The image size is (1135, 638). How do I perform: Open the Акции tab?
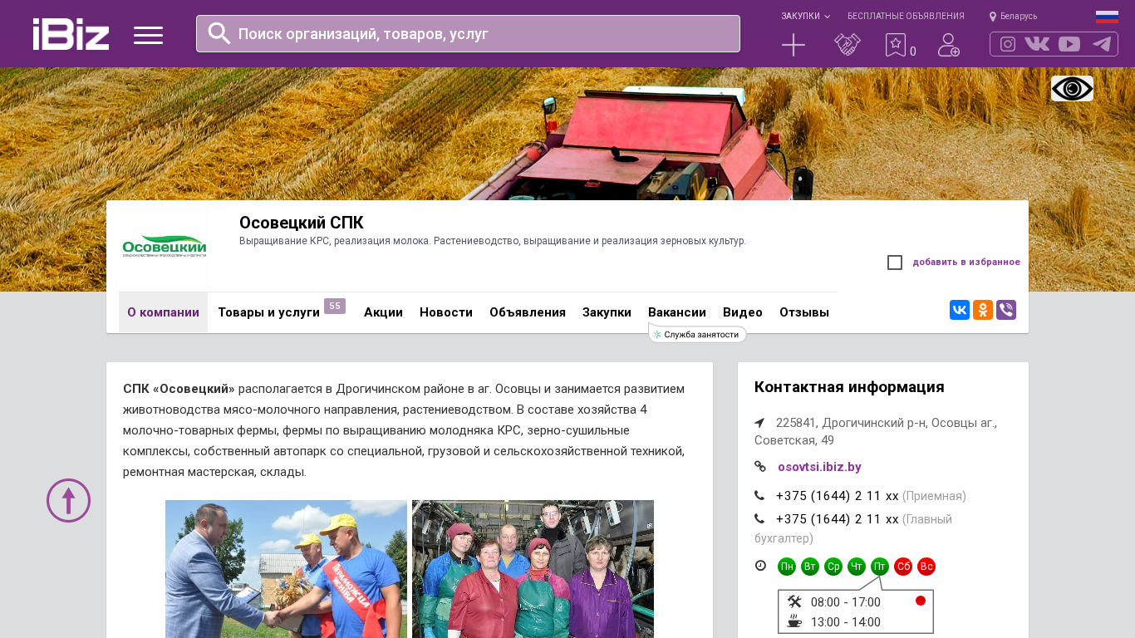[383, 312]
